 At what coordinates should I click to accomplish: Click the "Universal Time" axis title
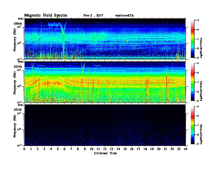pyautogui.click(x=105, y=153)
